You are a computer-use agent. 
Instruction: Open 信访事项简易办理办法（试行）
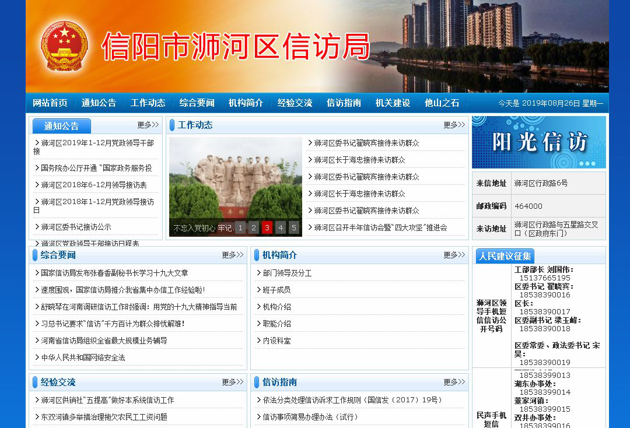[310, 417]
